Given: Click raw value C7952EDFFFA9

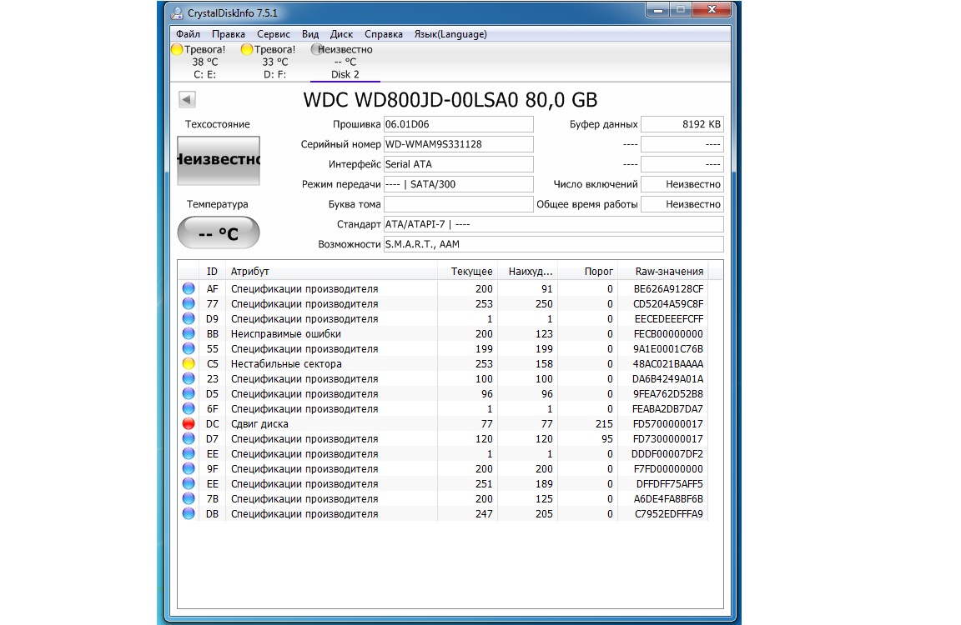Looking at the screenshot, I should tap(669, 513).
